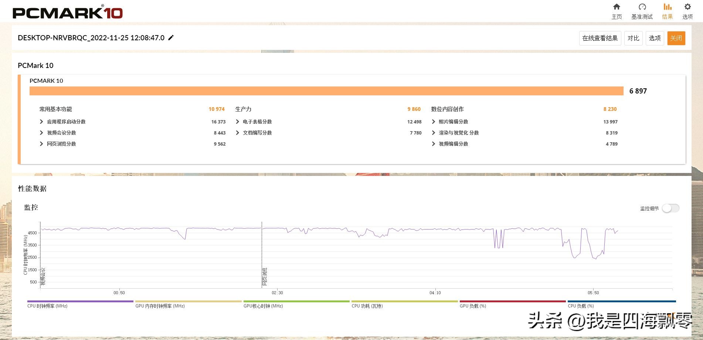Expand the 电子表格分数 row
Image resolution: width=703 pixels, height=340 pixels.
click(237, 122)
